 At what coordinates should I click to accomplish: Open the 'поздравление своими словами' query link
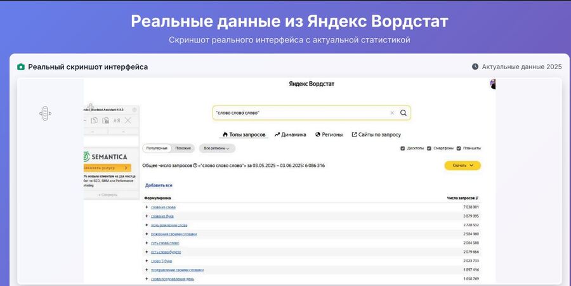pyautogui.click(x=178, y=270)
